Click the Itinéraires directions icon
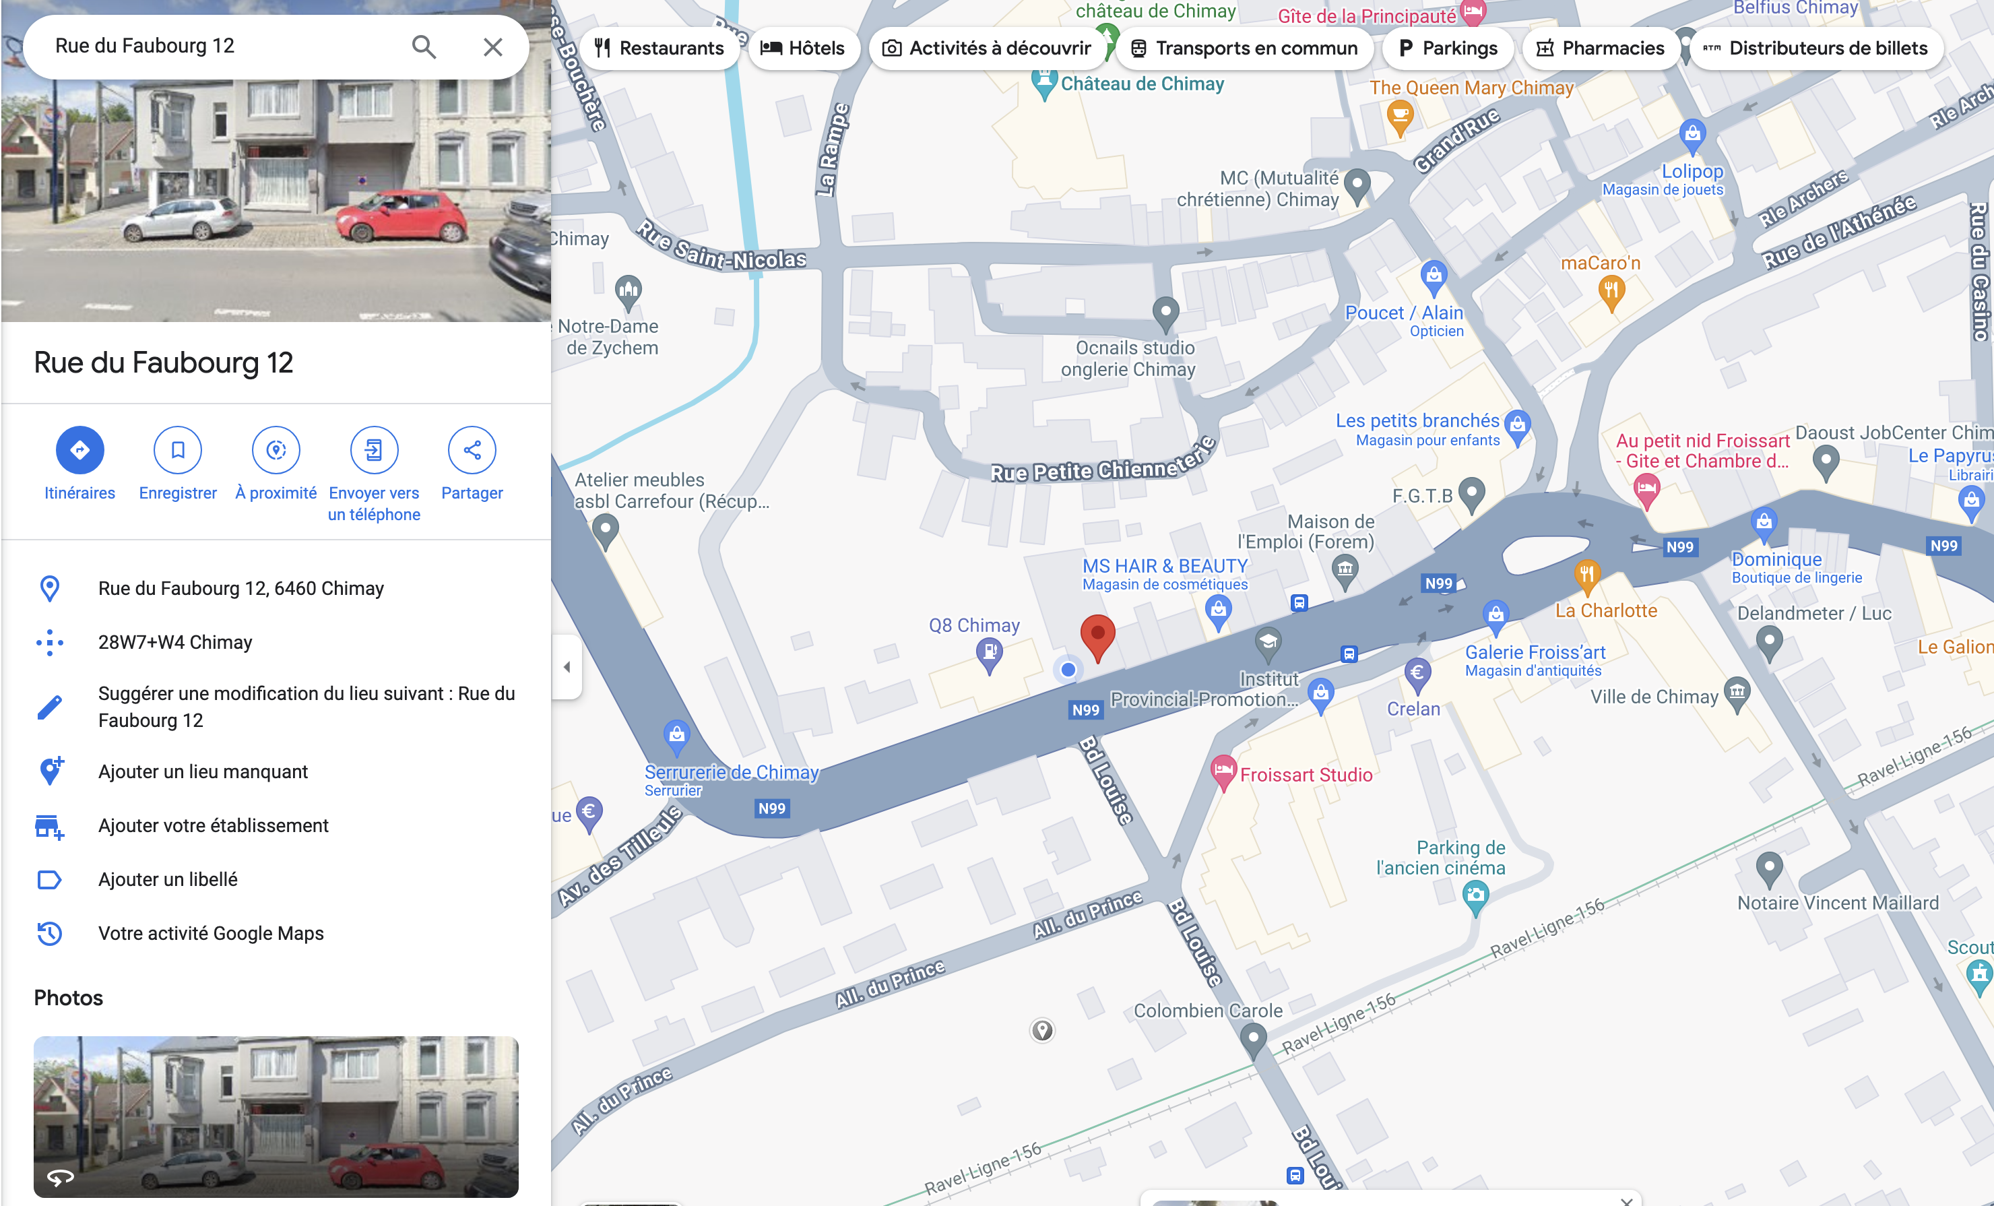The width and height of the screenshot is (1994, 1206). pos(79,450)
